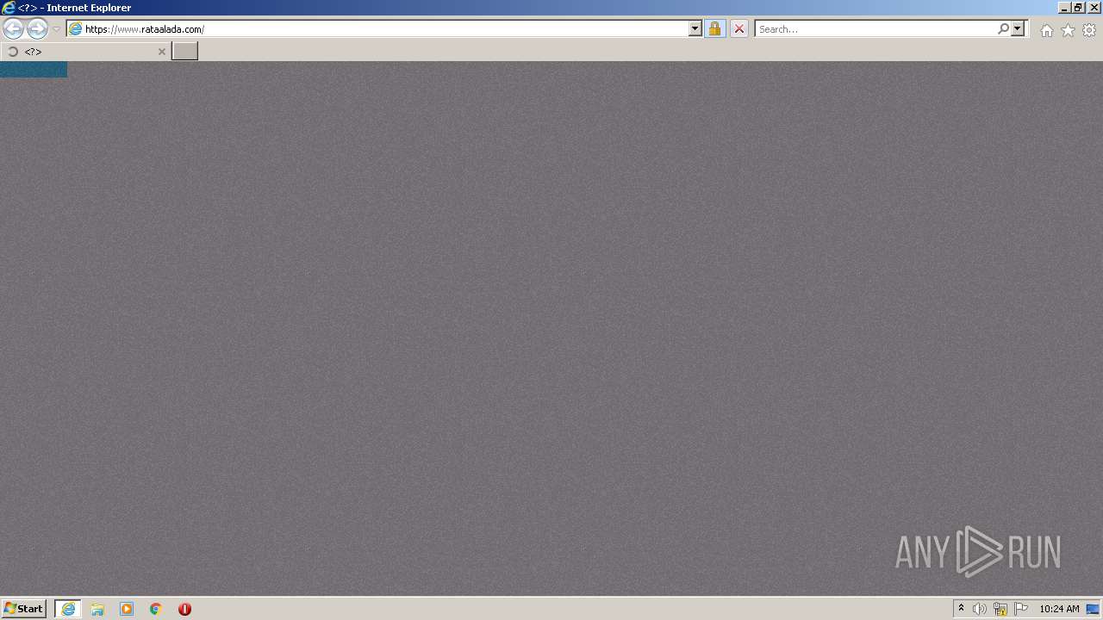Stop loading the page

(738, 29)
